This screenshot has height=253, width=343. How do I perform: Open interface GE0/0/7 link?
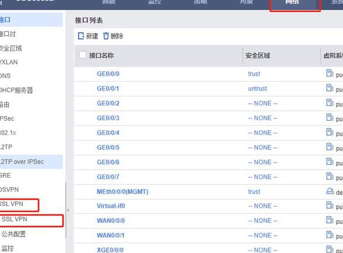108,177
